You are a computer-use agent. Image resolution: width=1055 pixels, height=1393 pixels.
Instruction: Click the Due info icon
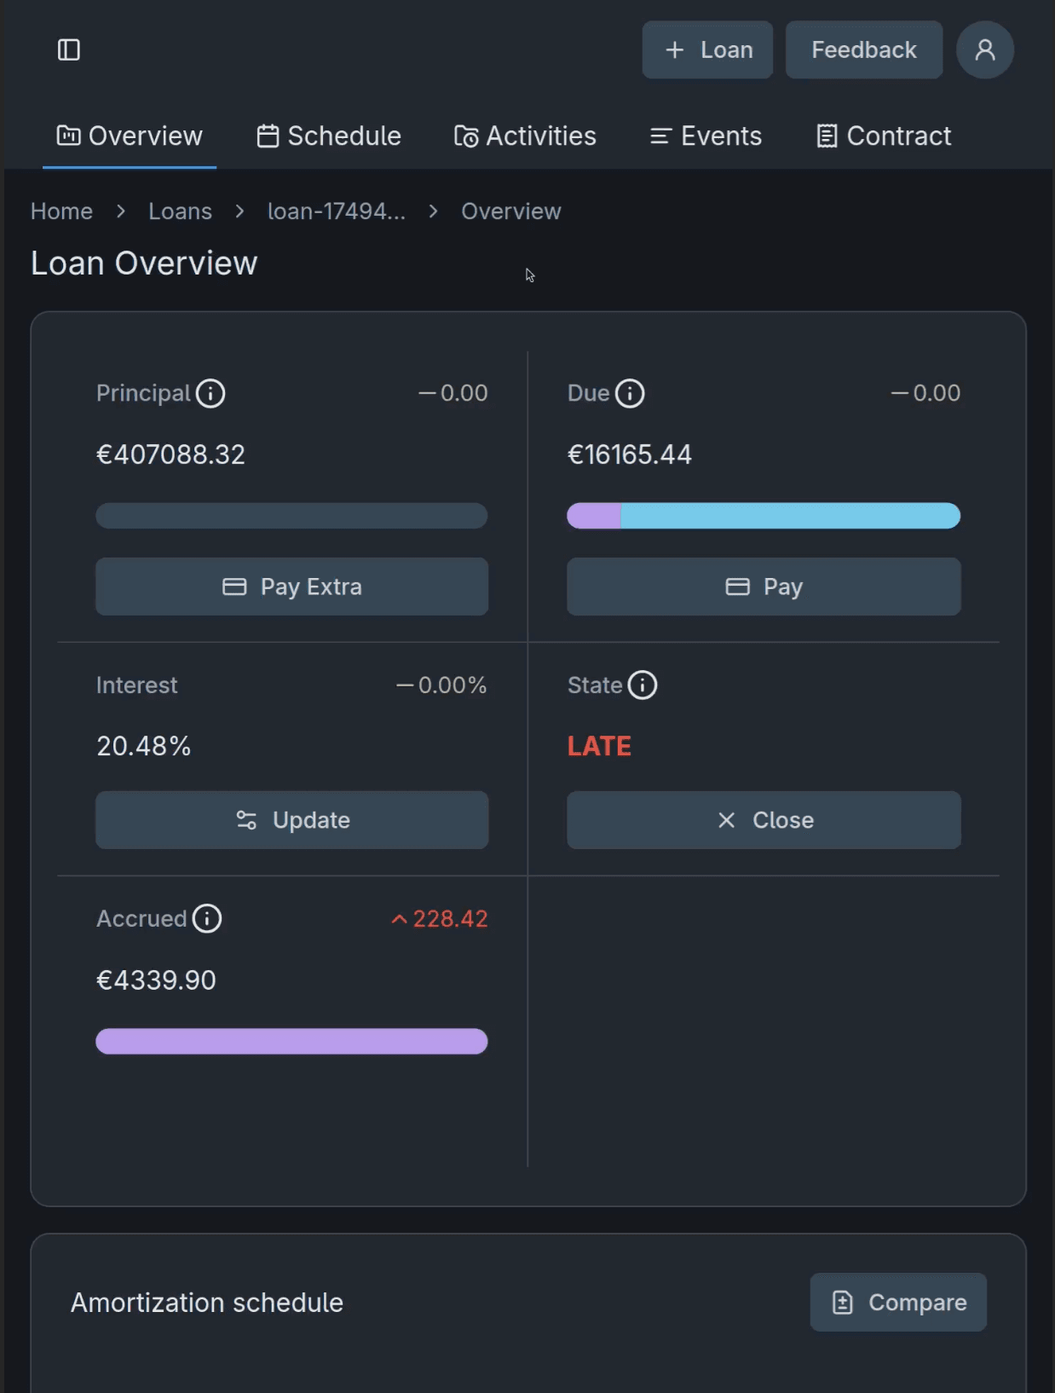[x=631, y=393]
